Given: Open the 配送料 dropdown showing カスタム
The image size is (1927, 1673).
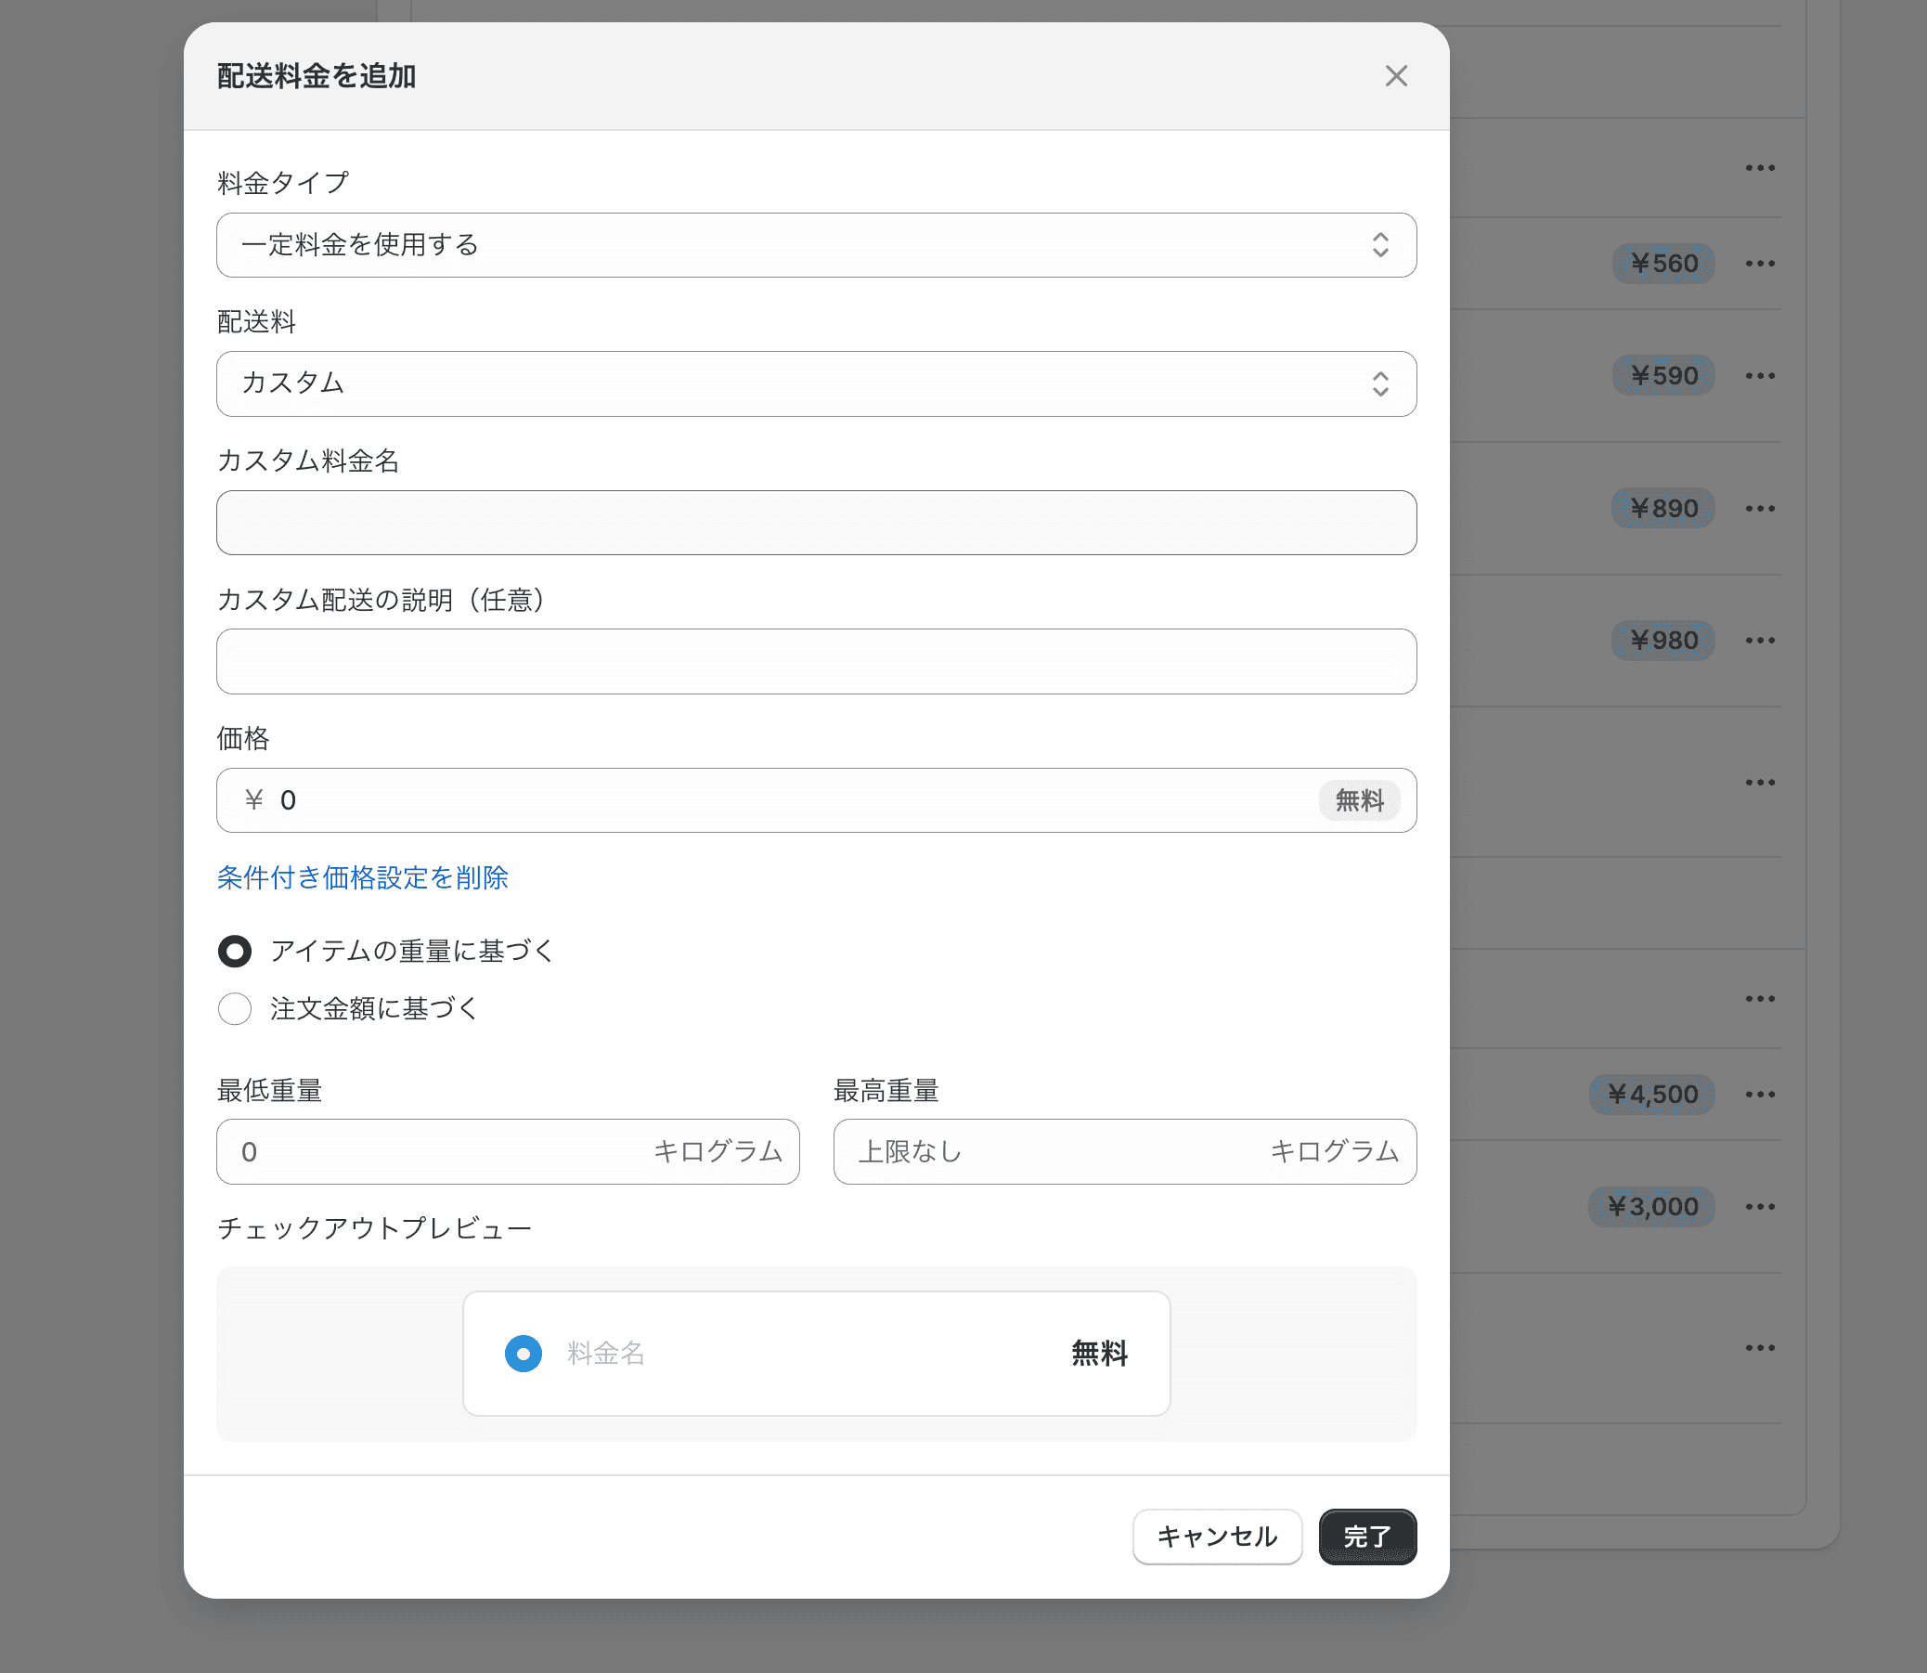Looking at the screenshot, I should (816, 383).
